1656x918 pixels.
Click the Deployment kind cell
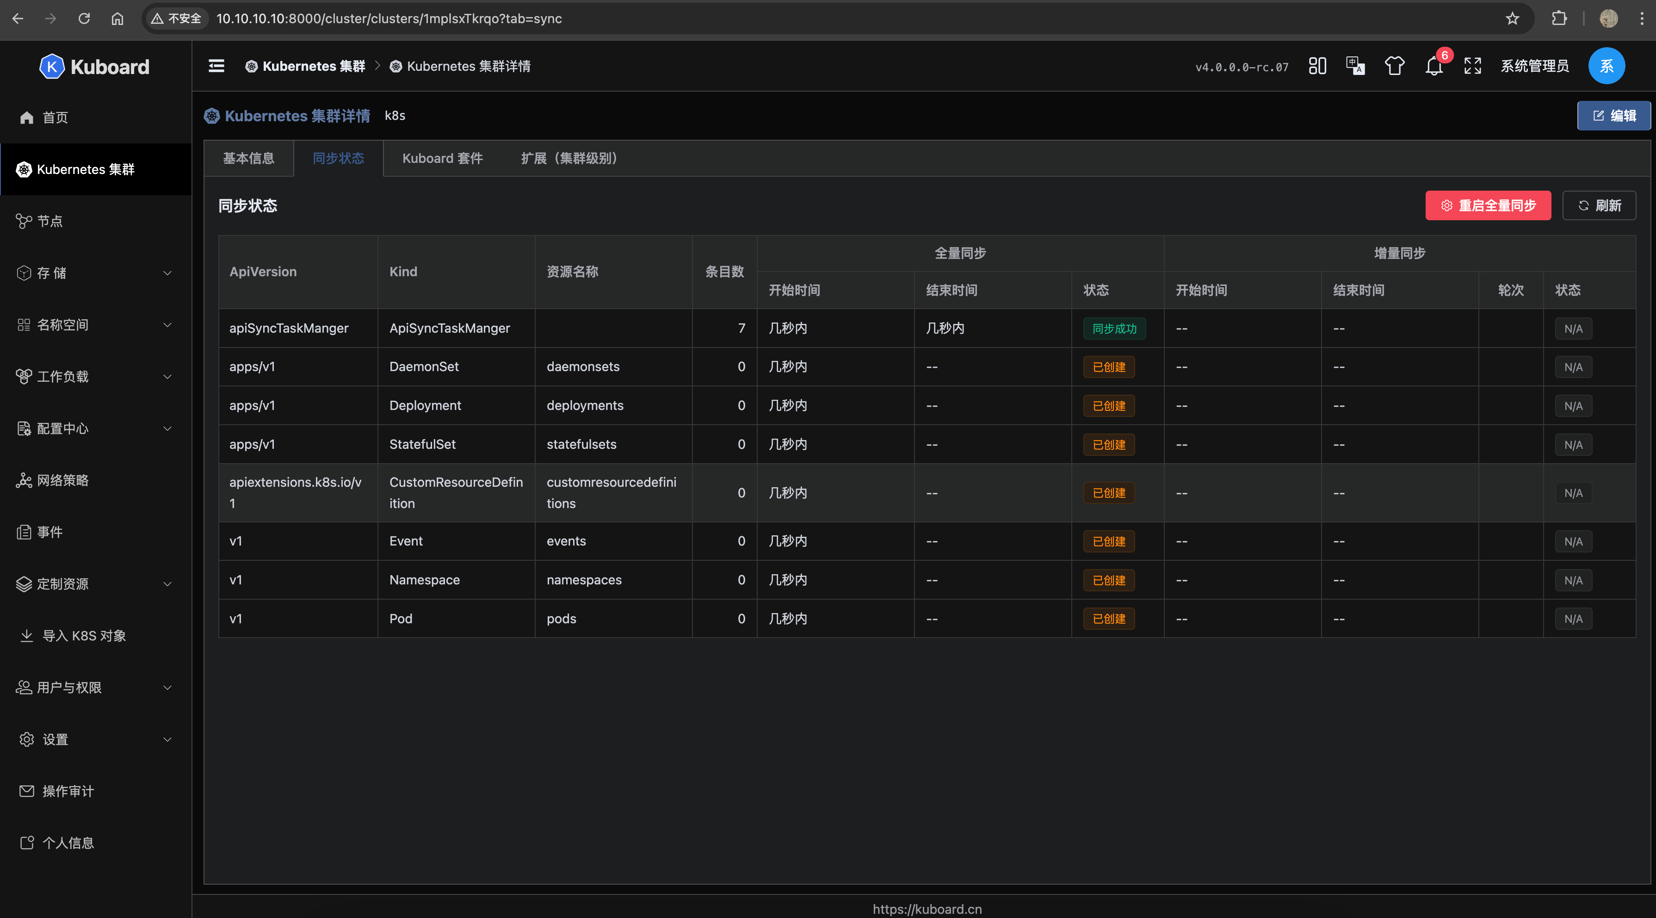click(x=457, y=406)
